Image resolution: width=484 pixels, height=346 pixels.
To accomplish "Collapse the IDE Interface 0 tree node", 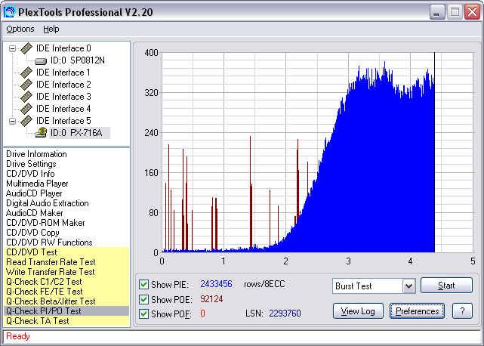I will (x=12, y=48).
